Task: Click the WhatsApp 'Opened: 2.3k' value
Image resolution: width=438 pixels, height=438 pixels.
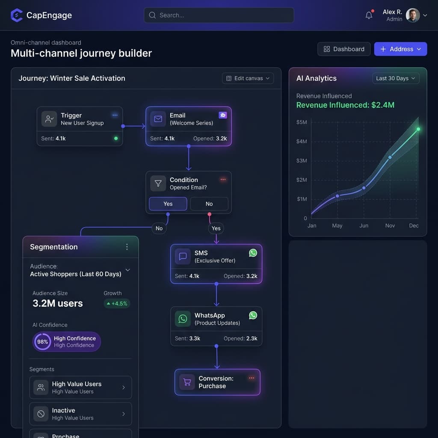Action: [240, 339]
